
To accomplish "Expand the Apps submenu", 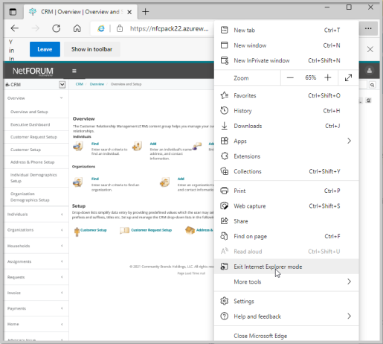I will click(x=286, y=141).
